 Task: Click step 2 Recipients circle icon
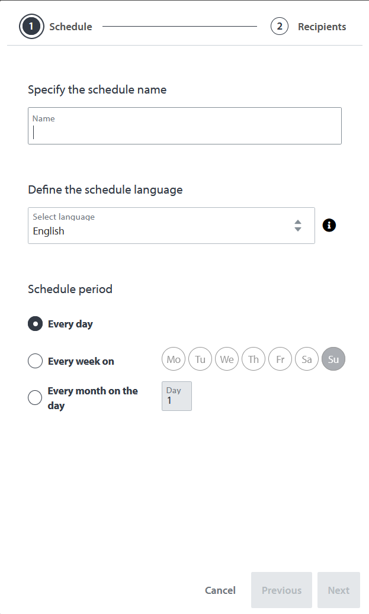(x=280, y=27)
